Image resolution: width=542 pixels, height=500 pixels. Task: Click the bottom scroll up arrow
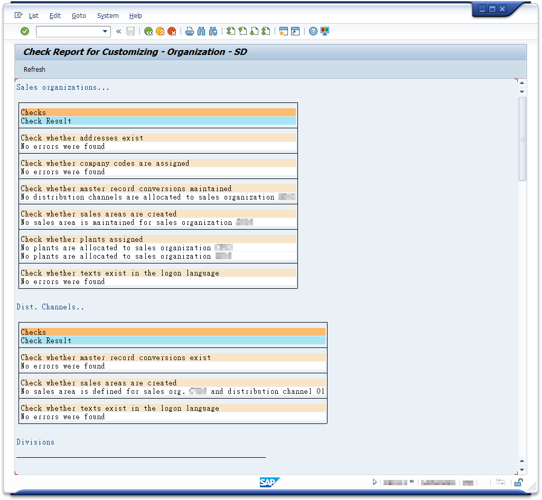click(x=522, y=461)
